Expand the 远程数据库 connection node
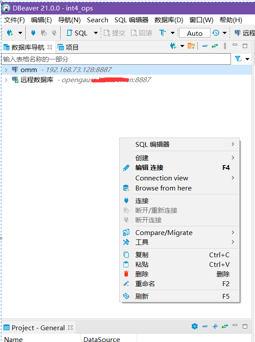Screen dimensions: 255x342 [6, 80]
